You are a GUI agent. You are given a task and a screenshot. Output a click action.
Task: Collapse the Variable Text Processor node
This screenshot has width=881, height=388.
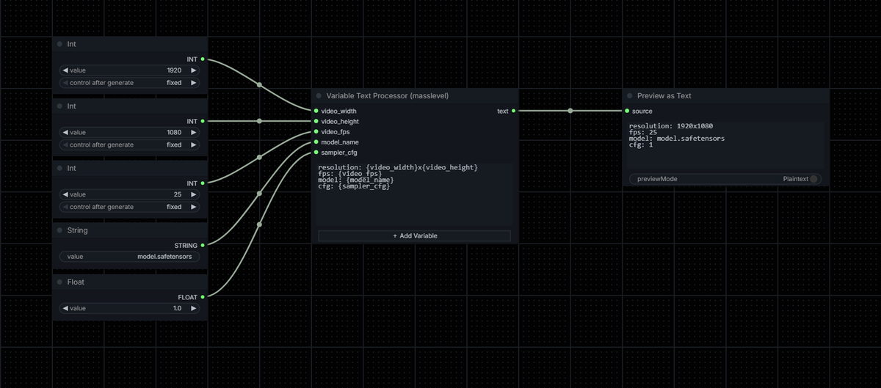point(319,96)
